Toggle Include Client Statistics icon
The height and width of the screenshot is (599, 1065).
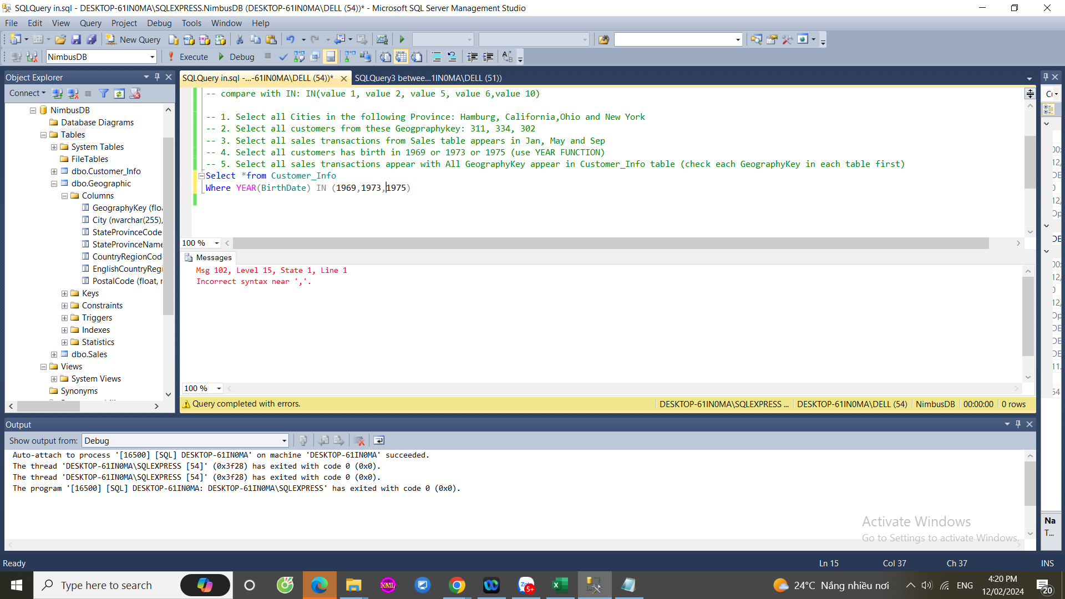365,57
